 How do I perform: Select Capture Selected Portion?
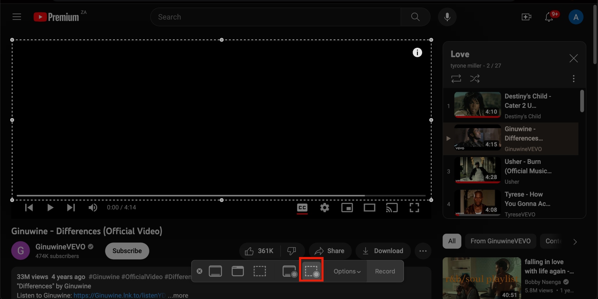click(259, 271)
